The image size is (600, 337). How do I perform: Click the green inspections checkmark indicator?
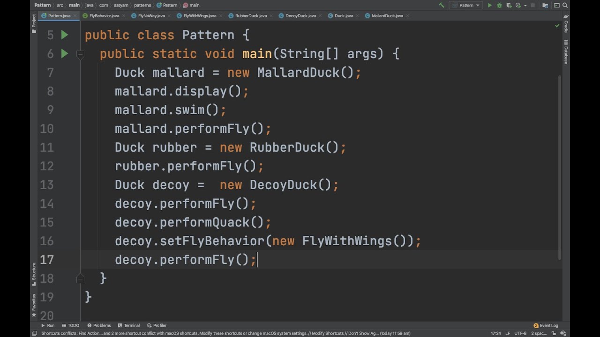coord(557,26)
